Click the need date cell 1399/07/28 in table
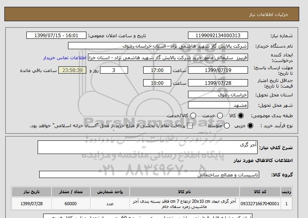Screen dimensions: 308x218 pyautogui.click(x=32, y=204)
